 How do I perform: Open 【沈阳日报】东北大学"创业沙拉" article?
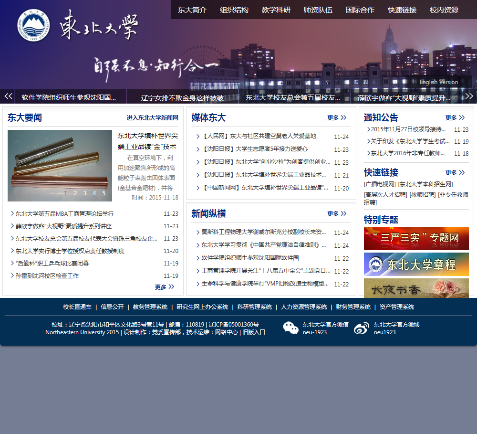tap(266, 162)
